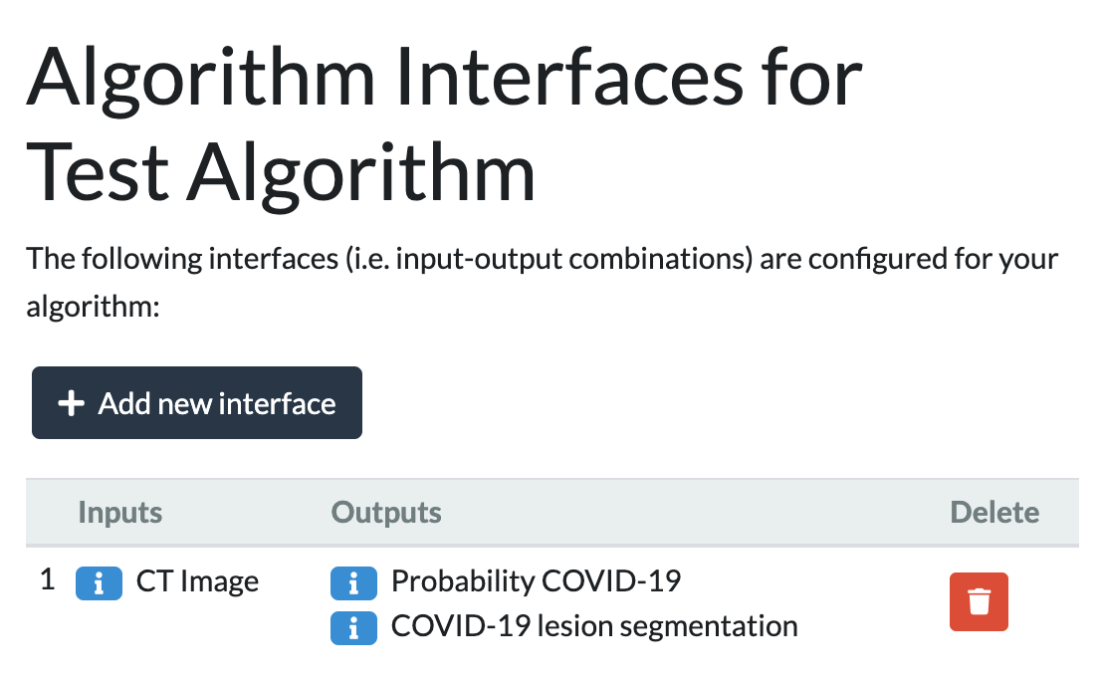Click the Delete column header
This screenshot has height=685, width=1103.
[x=994, y=512]
